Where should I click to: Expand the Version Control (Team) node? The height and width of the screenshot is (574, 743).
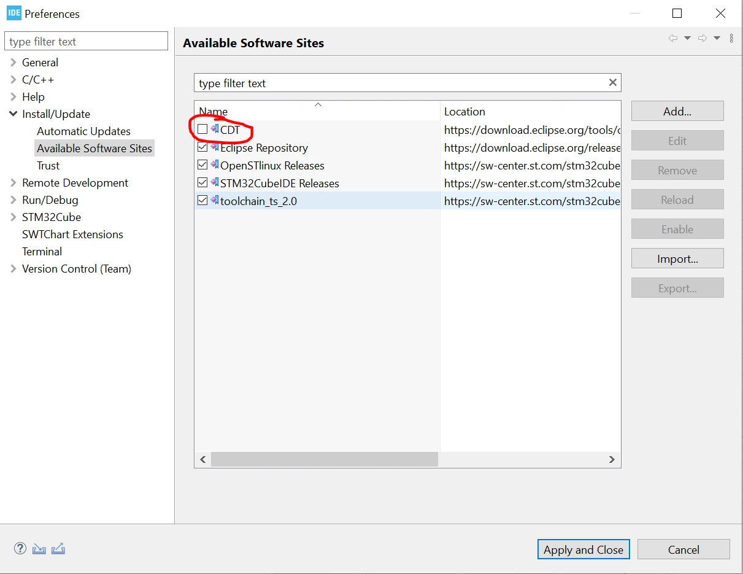coord(13,268)
